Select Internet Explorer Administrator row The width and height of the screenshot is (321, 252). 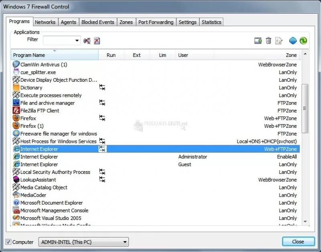155,157
